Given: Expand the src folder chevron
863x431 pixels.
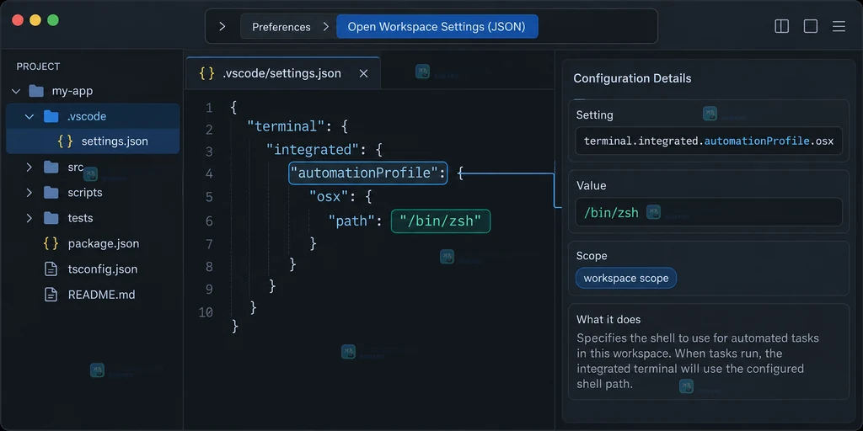Looking at the screenshot, I should [x=29, y=168].
